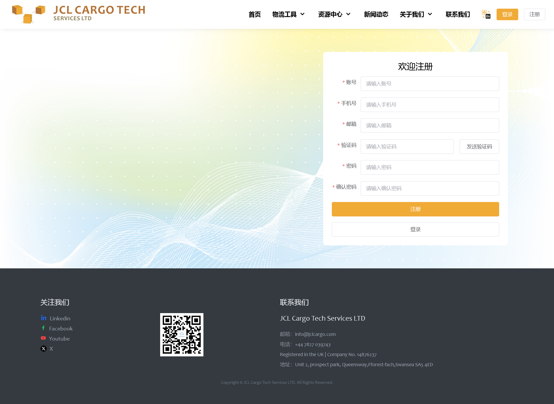Click the Facebook icon in footer
Screen dimensions: 554x404
pos(43,328)
